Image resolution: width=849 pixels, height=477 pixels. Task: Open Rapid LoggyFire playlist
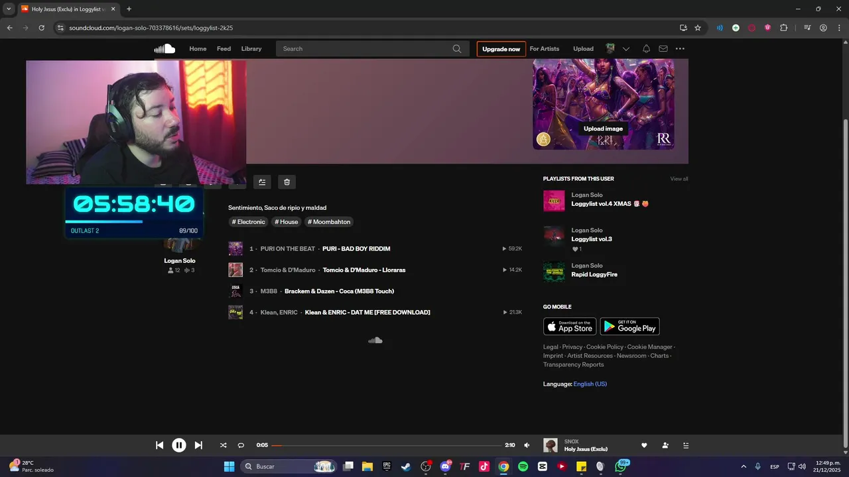(594, 274)
